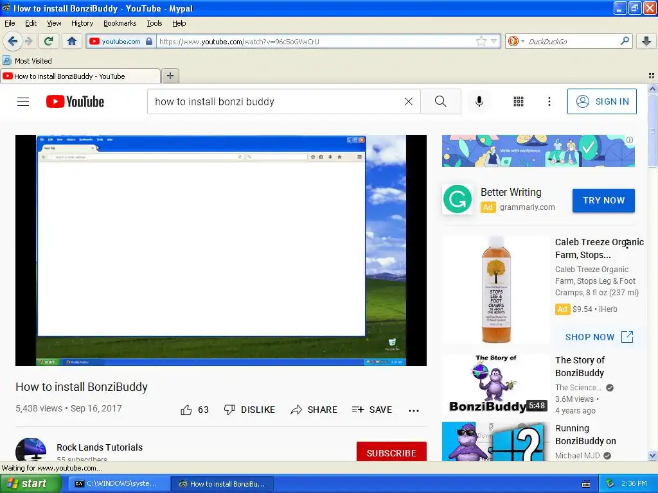Screen dimensions: 658x493
Task: Open the URL history dropdown arrow
Action: coord(494,41)
